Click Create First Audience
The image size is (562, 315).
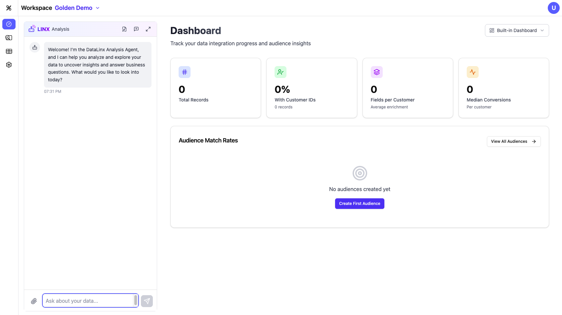[359, 204]
